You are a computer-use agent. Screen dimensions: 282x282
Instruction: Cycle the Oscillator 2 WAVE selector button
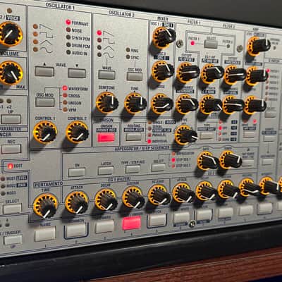(106, 75)
